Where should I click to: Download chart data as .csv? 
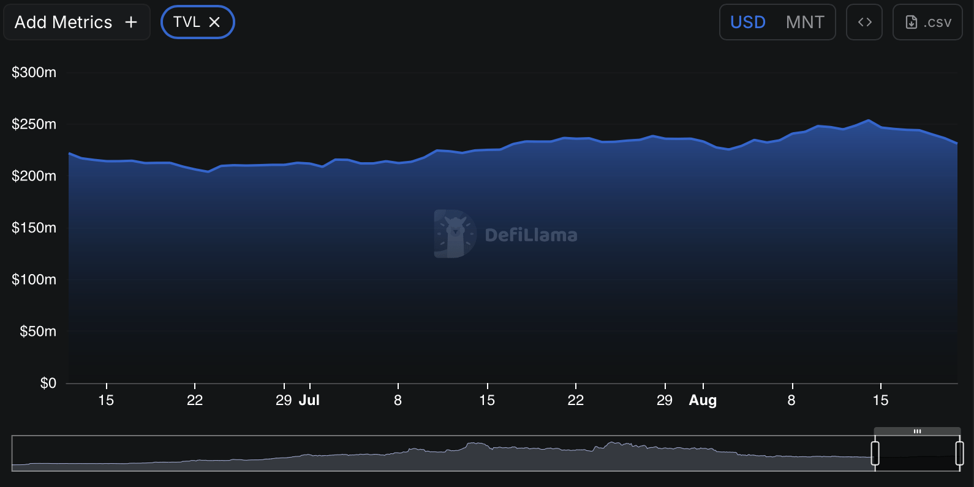927,22
